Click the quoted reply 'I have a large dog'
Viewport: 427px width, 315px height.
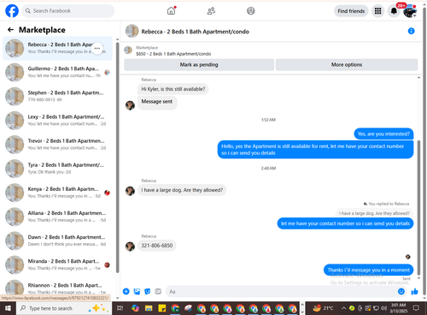[374, 213]
